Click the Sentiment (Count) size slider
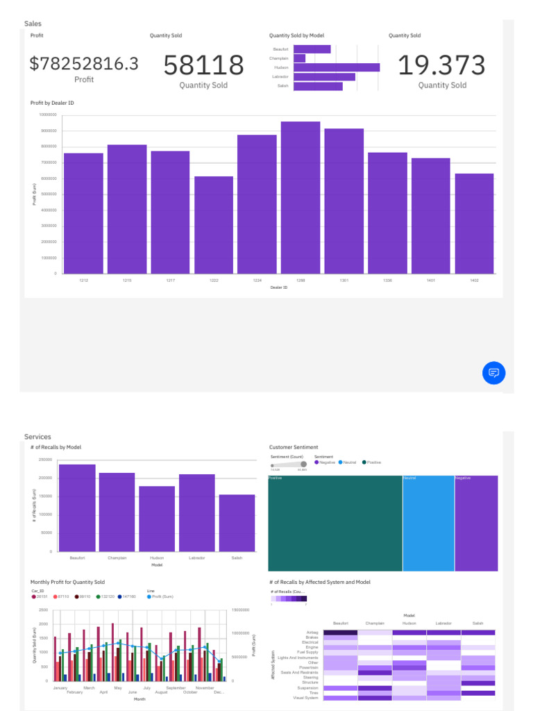This screenshot has height=711, width=533. [289, 465]
